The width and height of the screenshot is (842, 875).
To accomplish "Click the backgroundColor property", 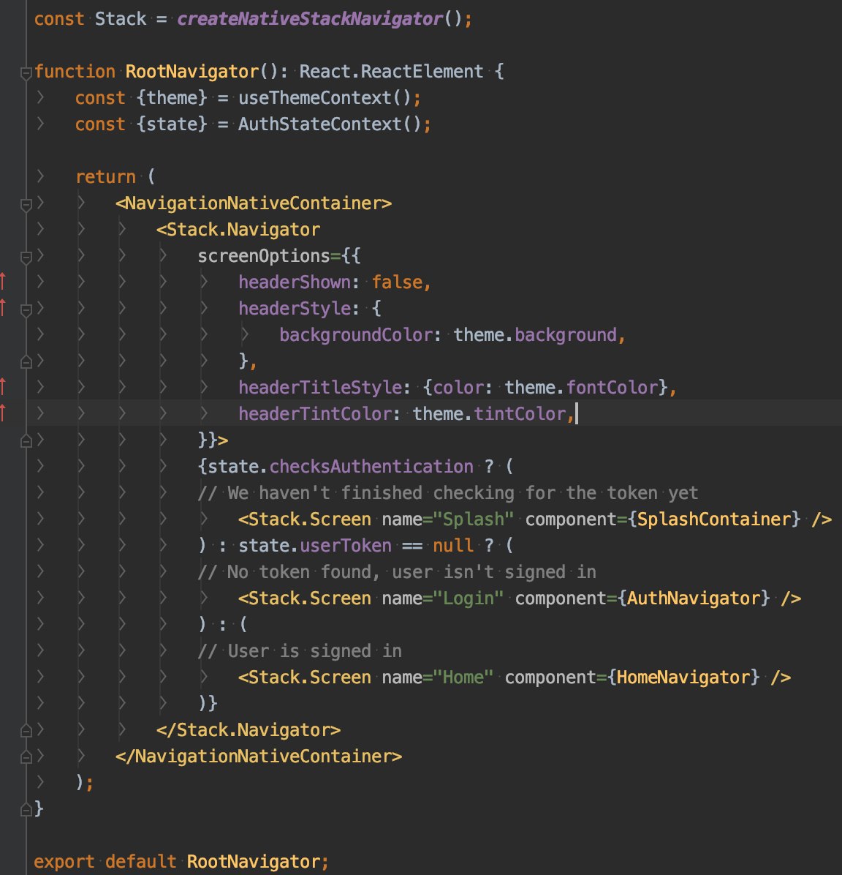I will pos(356,335).
